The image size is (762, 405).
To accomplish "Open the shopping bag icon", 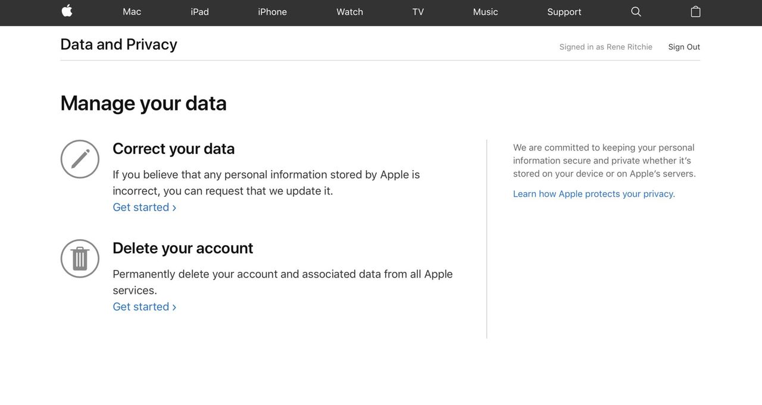I will (695, 11).
